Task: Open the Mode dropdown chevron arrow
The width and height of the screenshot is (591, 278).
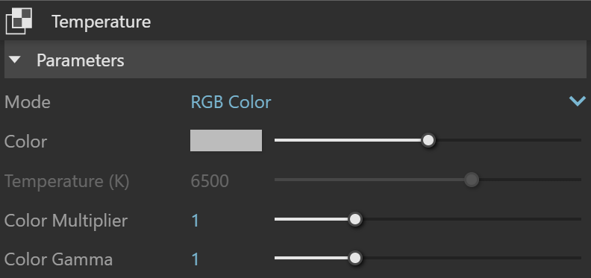Action: pyautogui.click(x=577, y=101)
